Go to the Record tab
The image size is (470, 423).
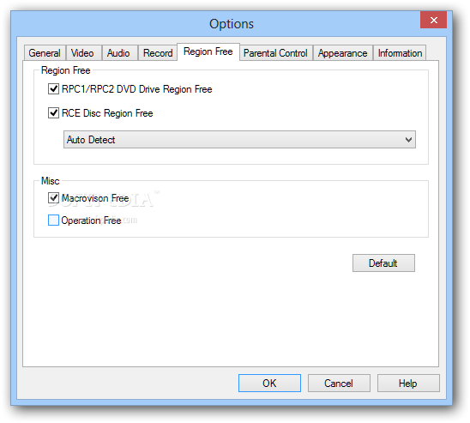pyautogui.click(x=158, y=53)
